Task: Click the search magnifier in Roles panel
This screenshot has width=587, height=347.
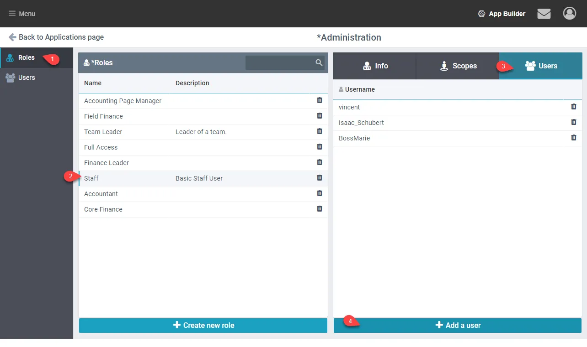Action: [319, 63]
